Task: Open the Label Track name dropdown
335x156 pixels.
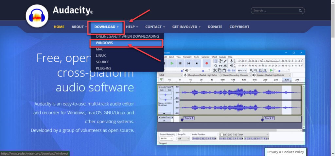Action: click(x=172, y=117)
